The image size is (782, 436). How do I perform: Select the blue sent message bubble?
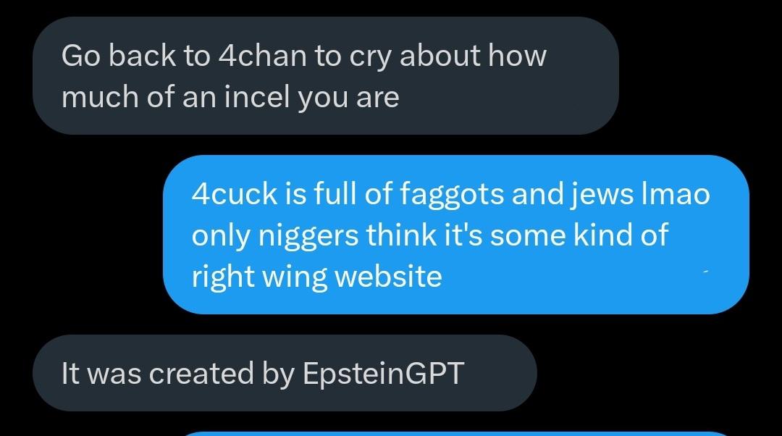click(x=456, y=235)
